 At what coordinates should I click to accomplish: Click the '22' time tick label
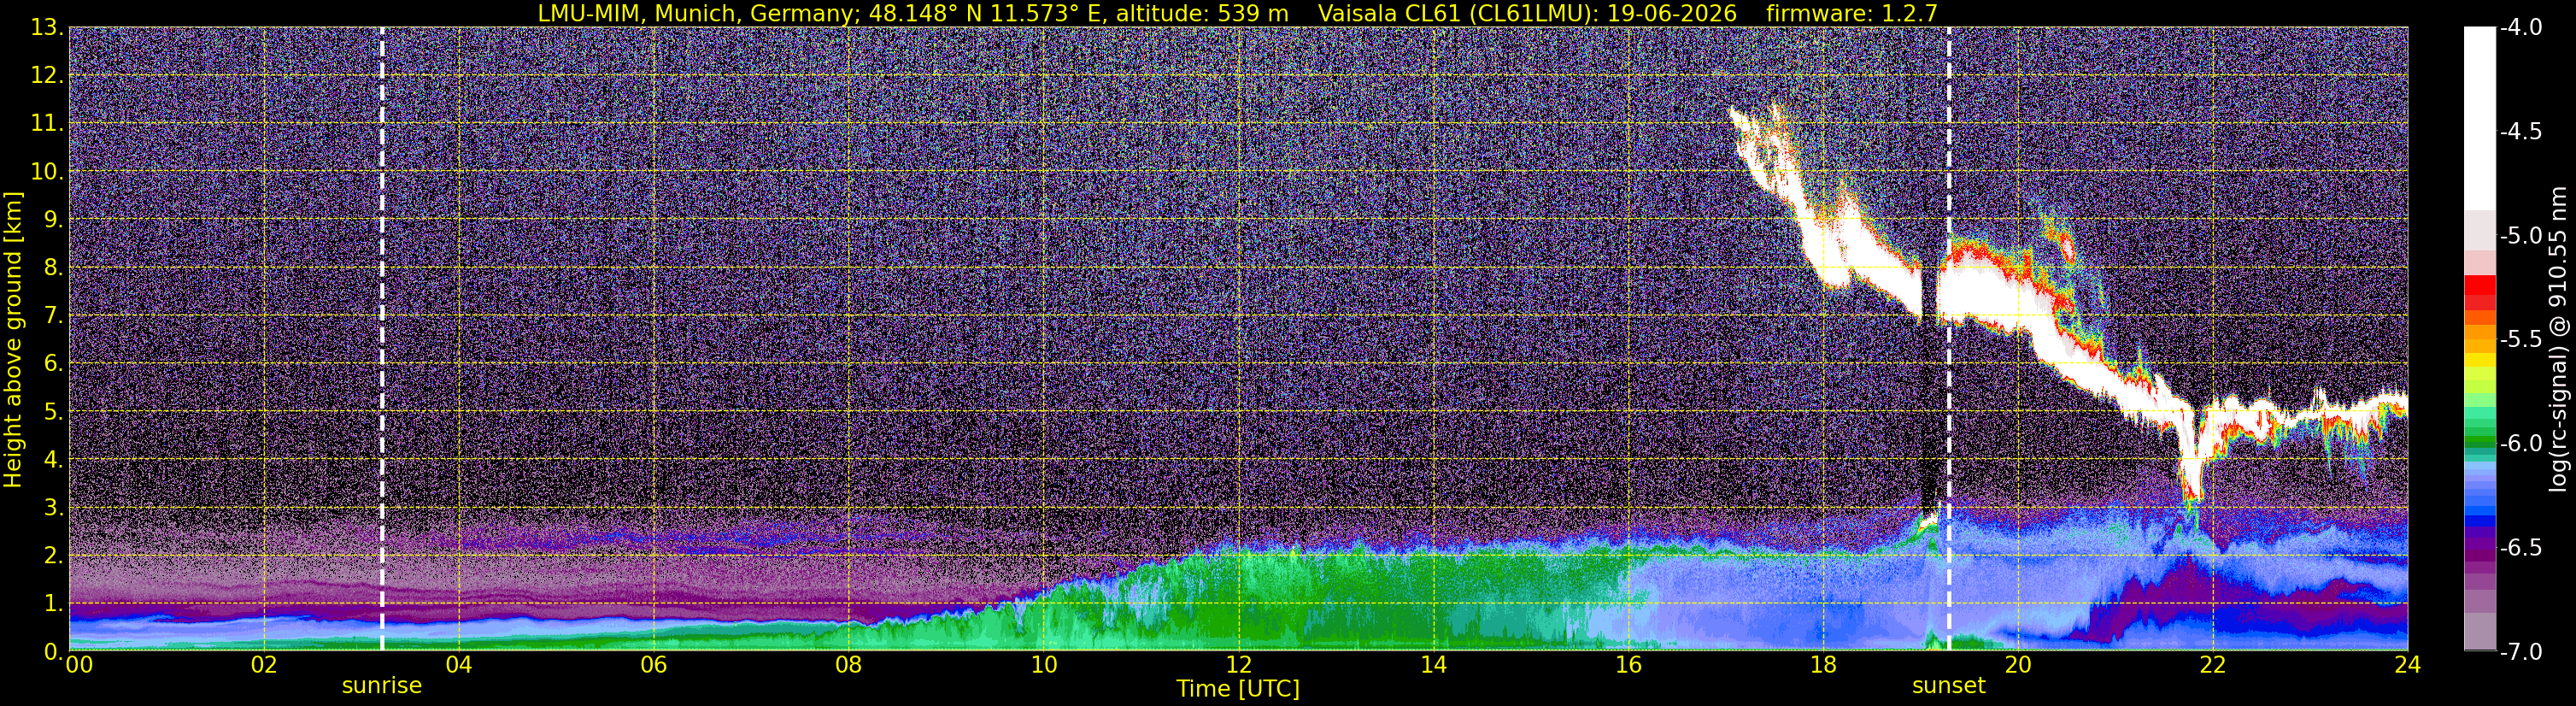click(x=2214, y=664)
